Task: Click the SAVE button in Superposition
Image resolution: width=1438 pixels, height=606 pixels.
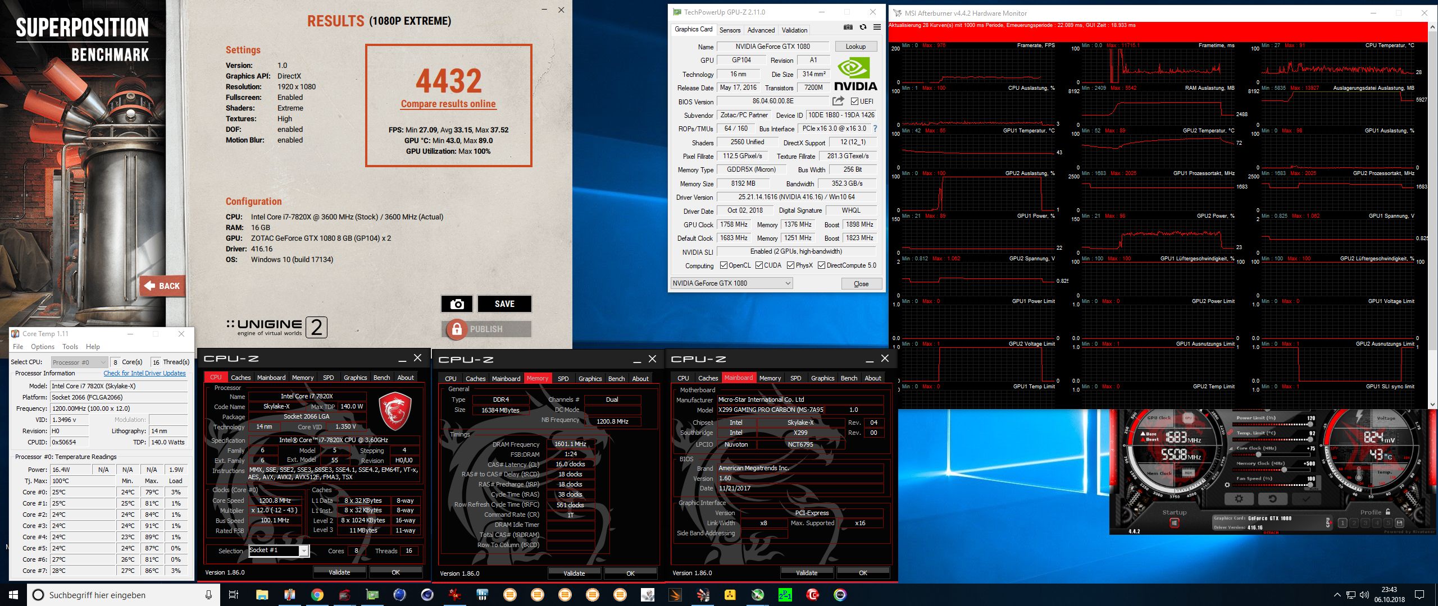Action: click(x=504, y=304)
